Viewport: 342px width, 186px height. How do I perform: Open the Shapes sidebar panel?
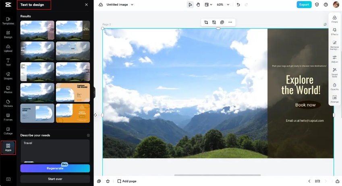click(8, 76)
